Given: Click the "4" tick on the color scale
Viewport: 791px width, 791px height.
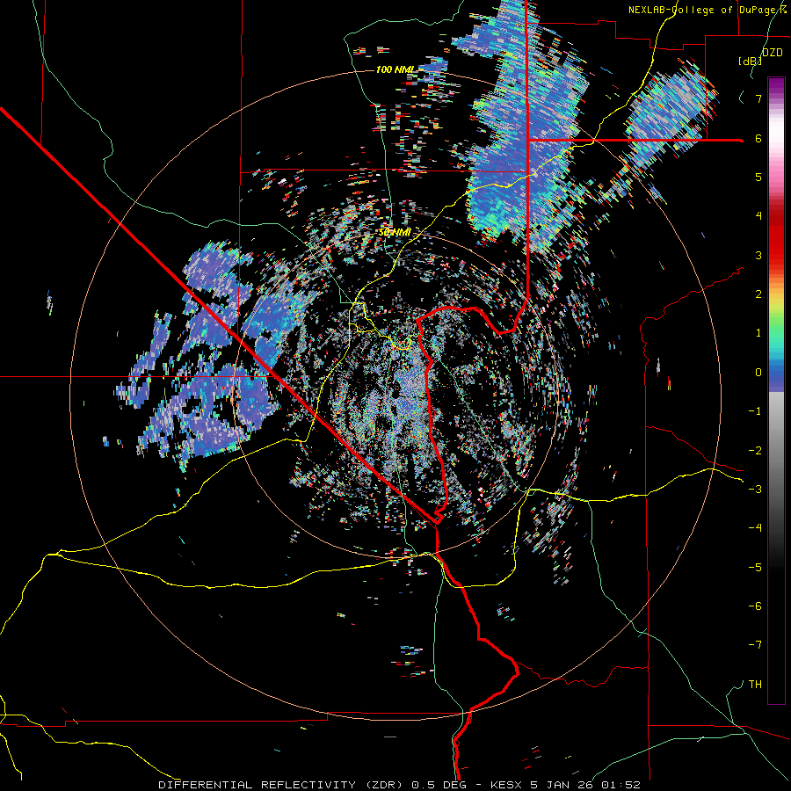Looking at the screenshot, I should (758, 216).
